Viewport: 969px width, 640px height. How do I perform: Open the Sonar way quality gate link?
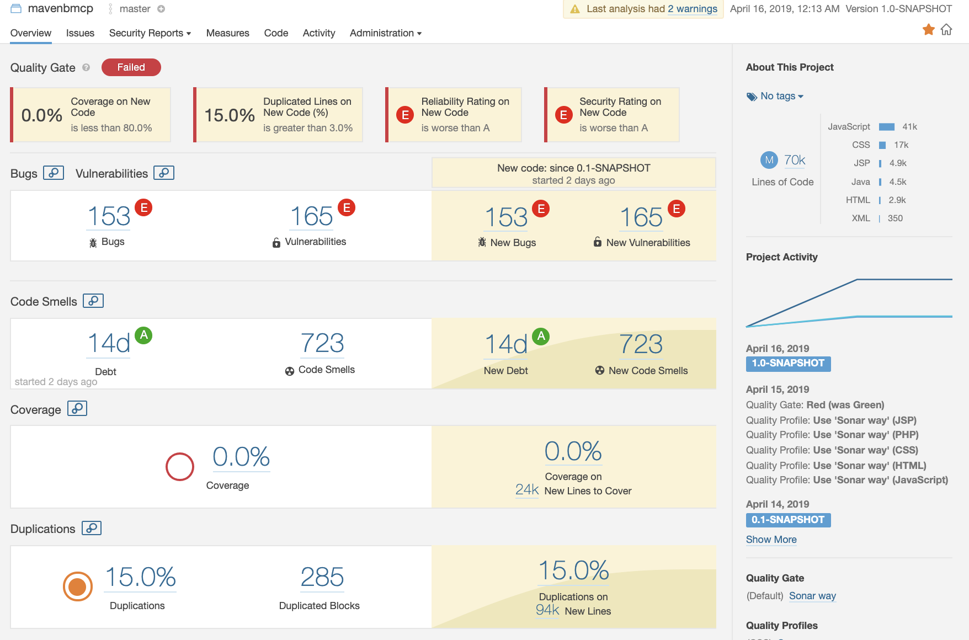(x=812, y=596)
